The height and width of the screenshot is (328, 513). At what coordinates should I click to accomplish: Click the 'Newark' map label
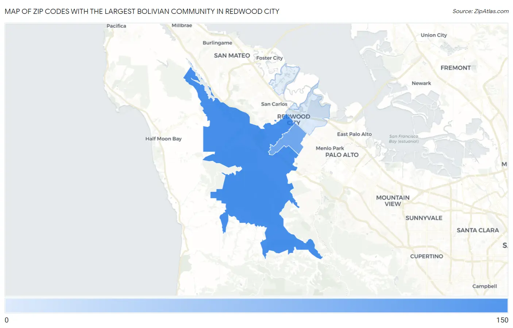coord(421,83)
